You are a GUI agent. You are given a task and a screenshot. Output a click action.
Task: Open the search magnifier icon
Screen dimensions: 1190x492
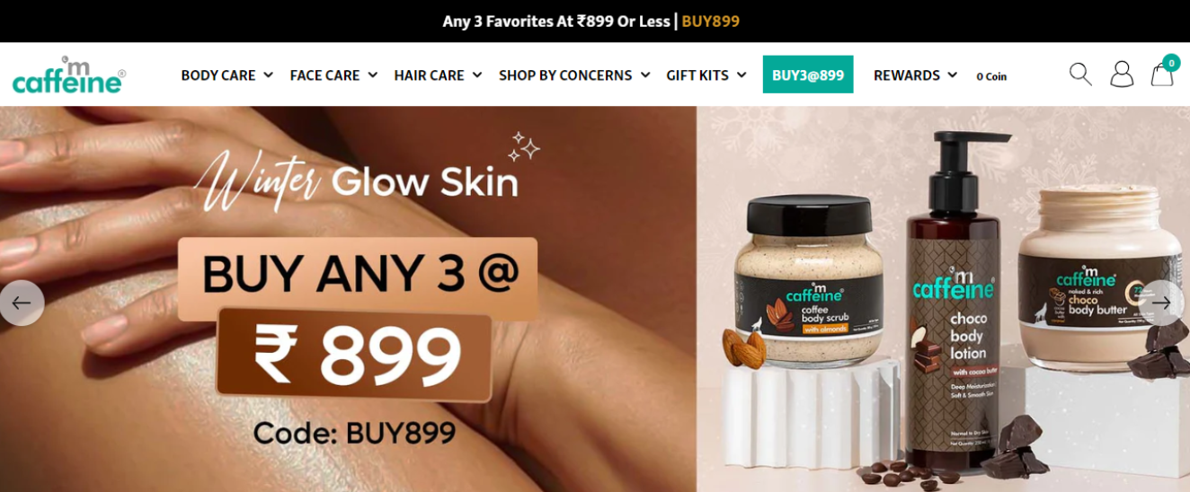(x=1080, y=75)
